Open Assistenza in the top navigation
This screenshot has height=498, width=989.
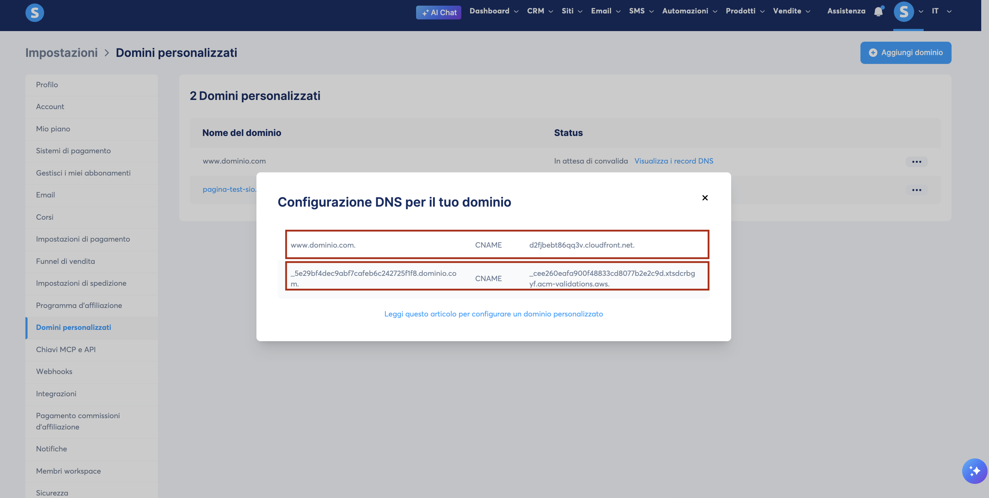846,11
